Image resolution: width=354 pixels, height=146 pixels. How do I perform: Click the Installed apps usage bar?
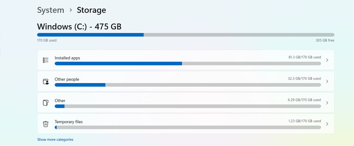188,64
